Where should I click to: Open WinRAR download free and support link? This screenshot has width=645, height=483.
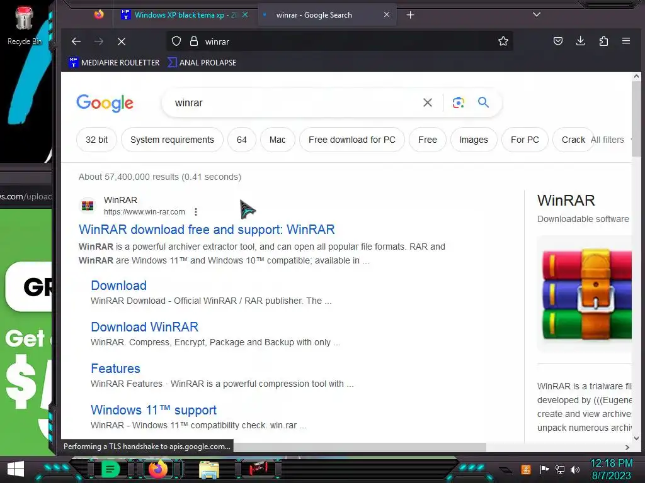tap(207, 229)
